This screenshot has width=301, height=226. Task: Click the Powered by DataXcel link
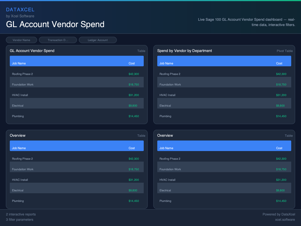(279, 214)
